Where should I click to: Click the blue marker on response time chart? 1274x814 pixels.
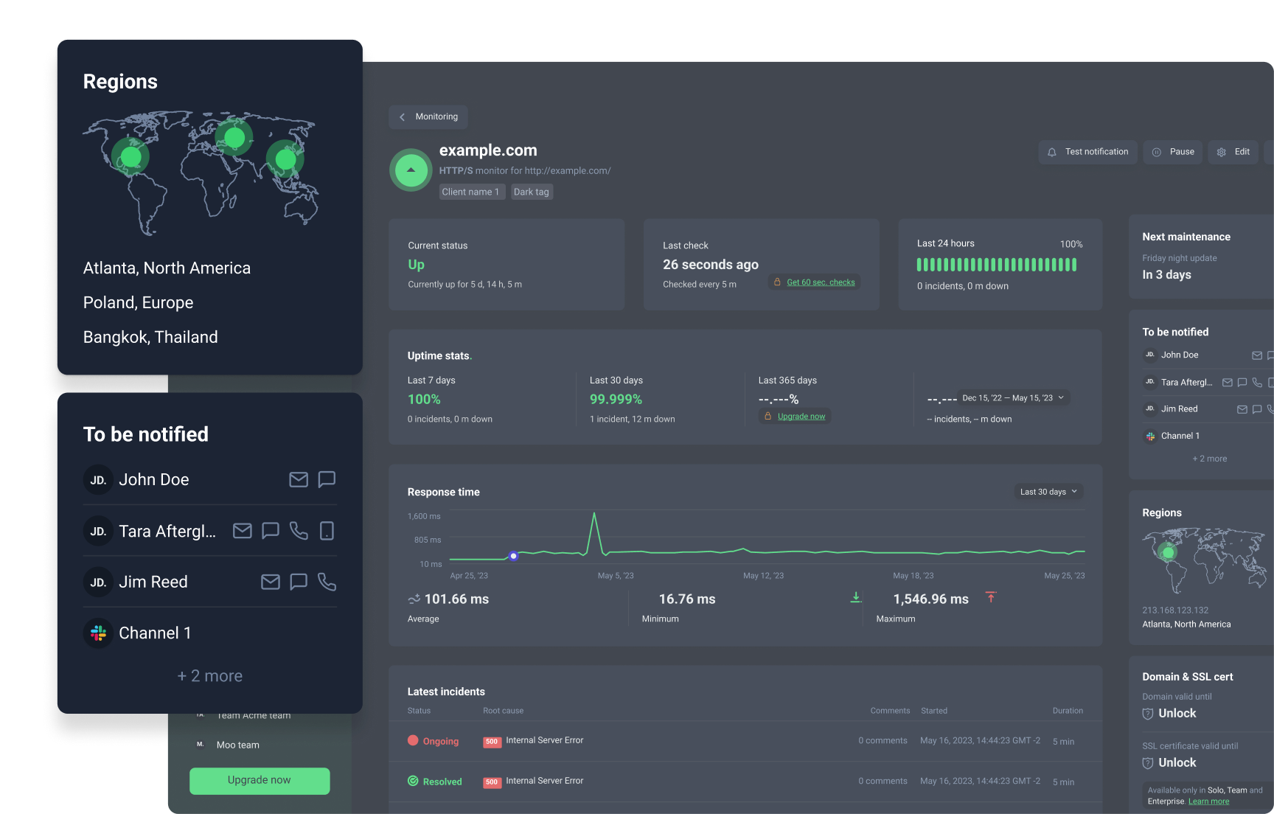coord(514,556)
